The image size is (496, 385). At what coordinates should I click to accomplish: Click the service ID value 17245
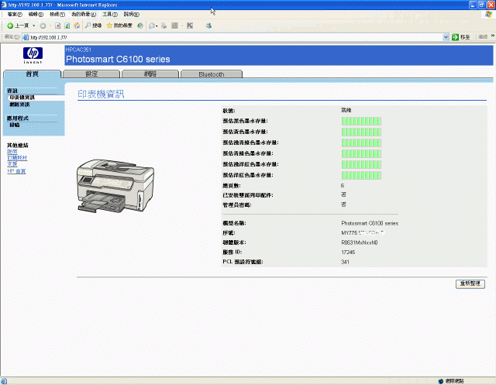348,253
